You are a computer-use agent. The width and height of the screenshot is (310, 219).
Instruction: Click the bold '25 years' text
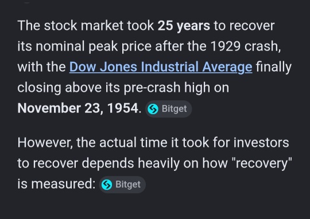click(x=184, y=26)
